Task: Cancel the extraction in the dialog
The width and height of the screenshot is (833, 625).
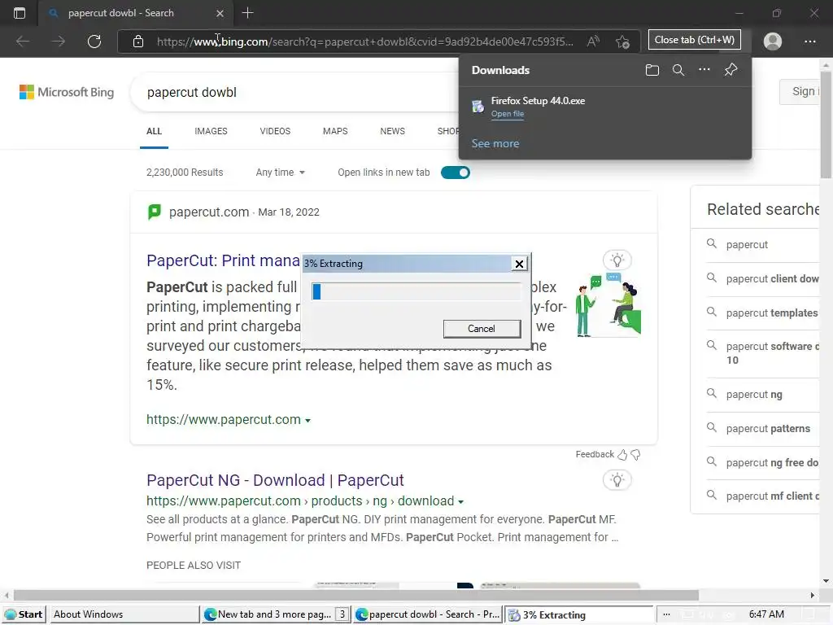Action: point(482,329)
